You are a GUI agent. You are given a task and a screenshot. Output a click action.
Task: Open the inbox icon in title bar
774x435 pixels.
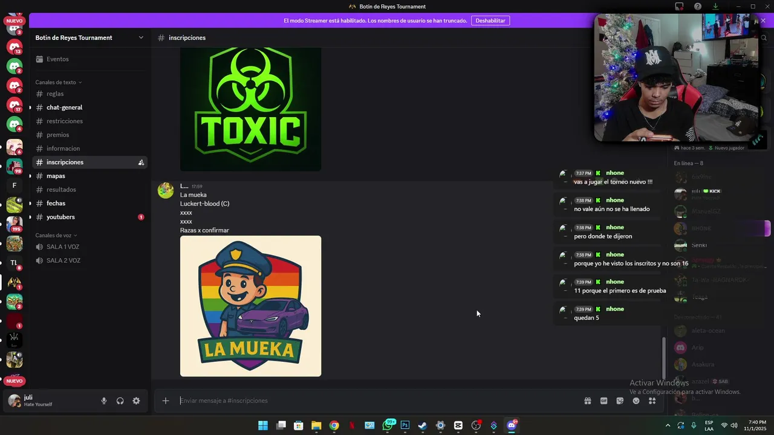point(679,7)
